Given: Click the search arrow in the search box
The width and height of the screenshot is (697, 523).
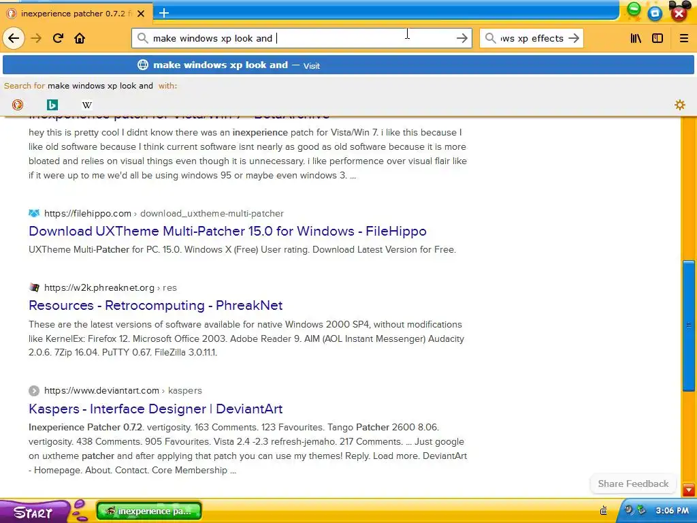Looking at the screenshot, I should (574, 38).
